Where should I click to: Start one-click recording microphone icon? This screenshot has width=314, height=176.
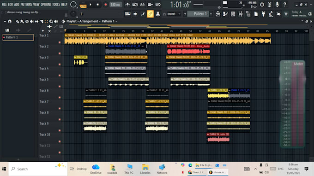click(x=277, y=5)
